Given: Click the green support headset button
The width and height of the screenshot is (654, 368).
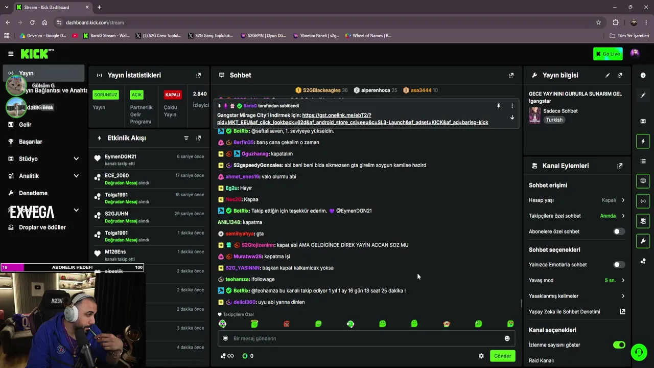Looking at the screenshot, I should click(x=639, y=352).
